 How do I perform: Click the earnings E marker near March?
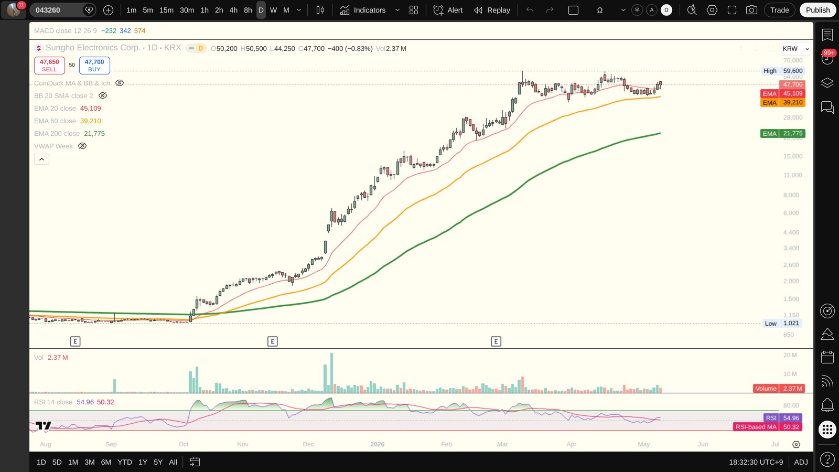[x=496, y=341]
